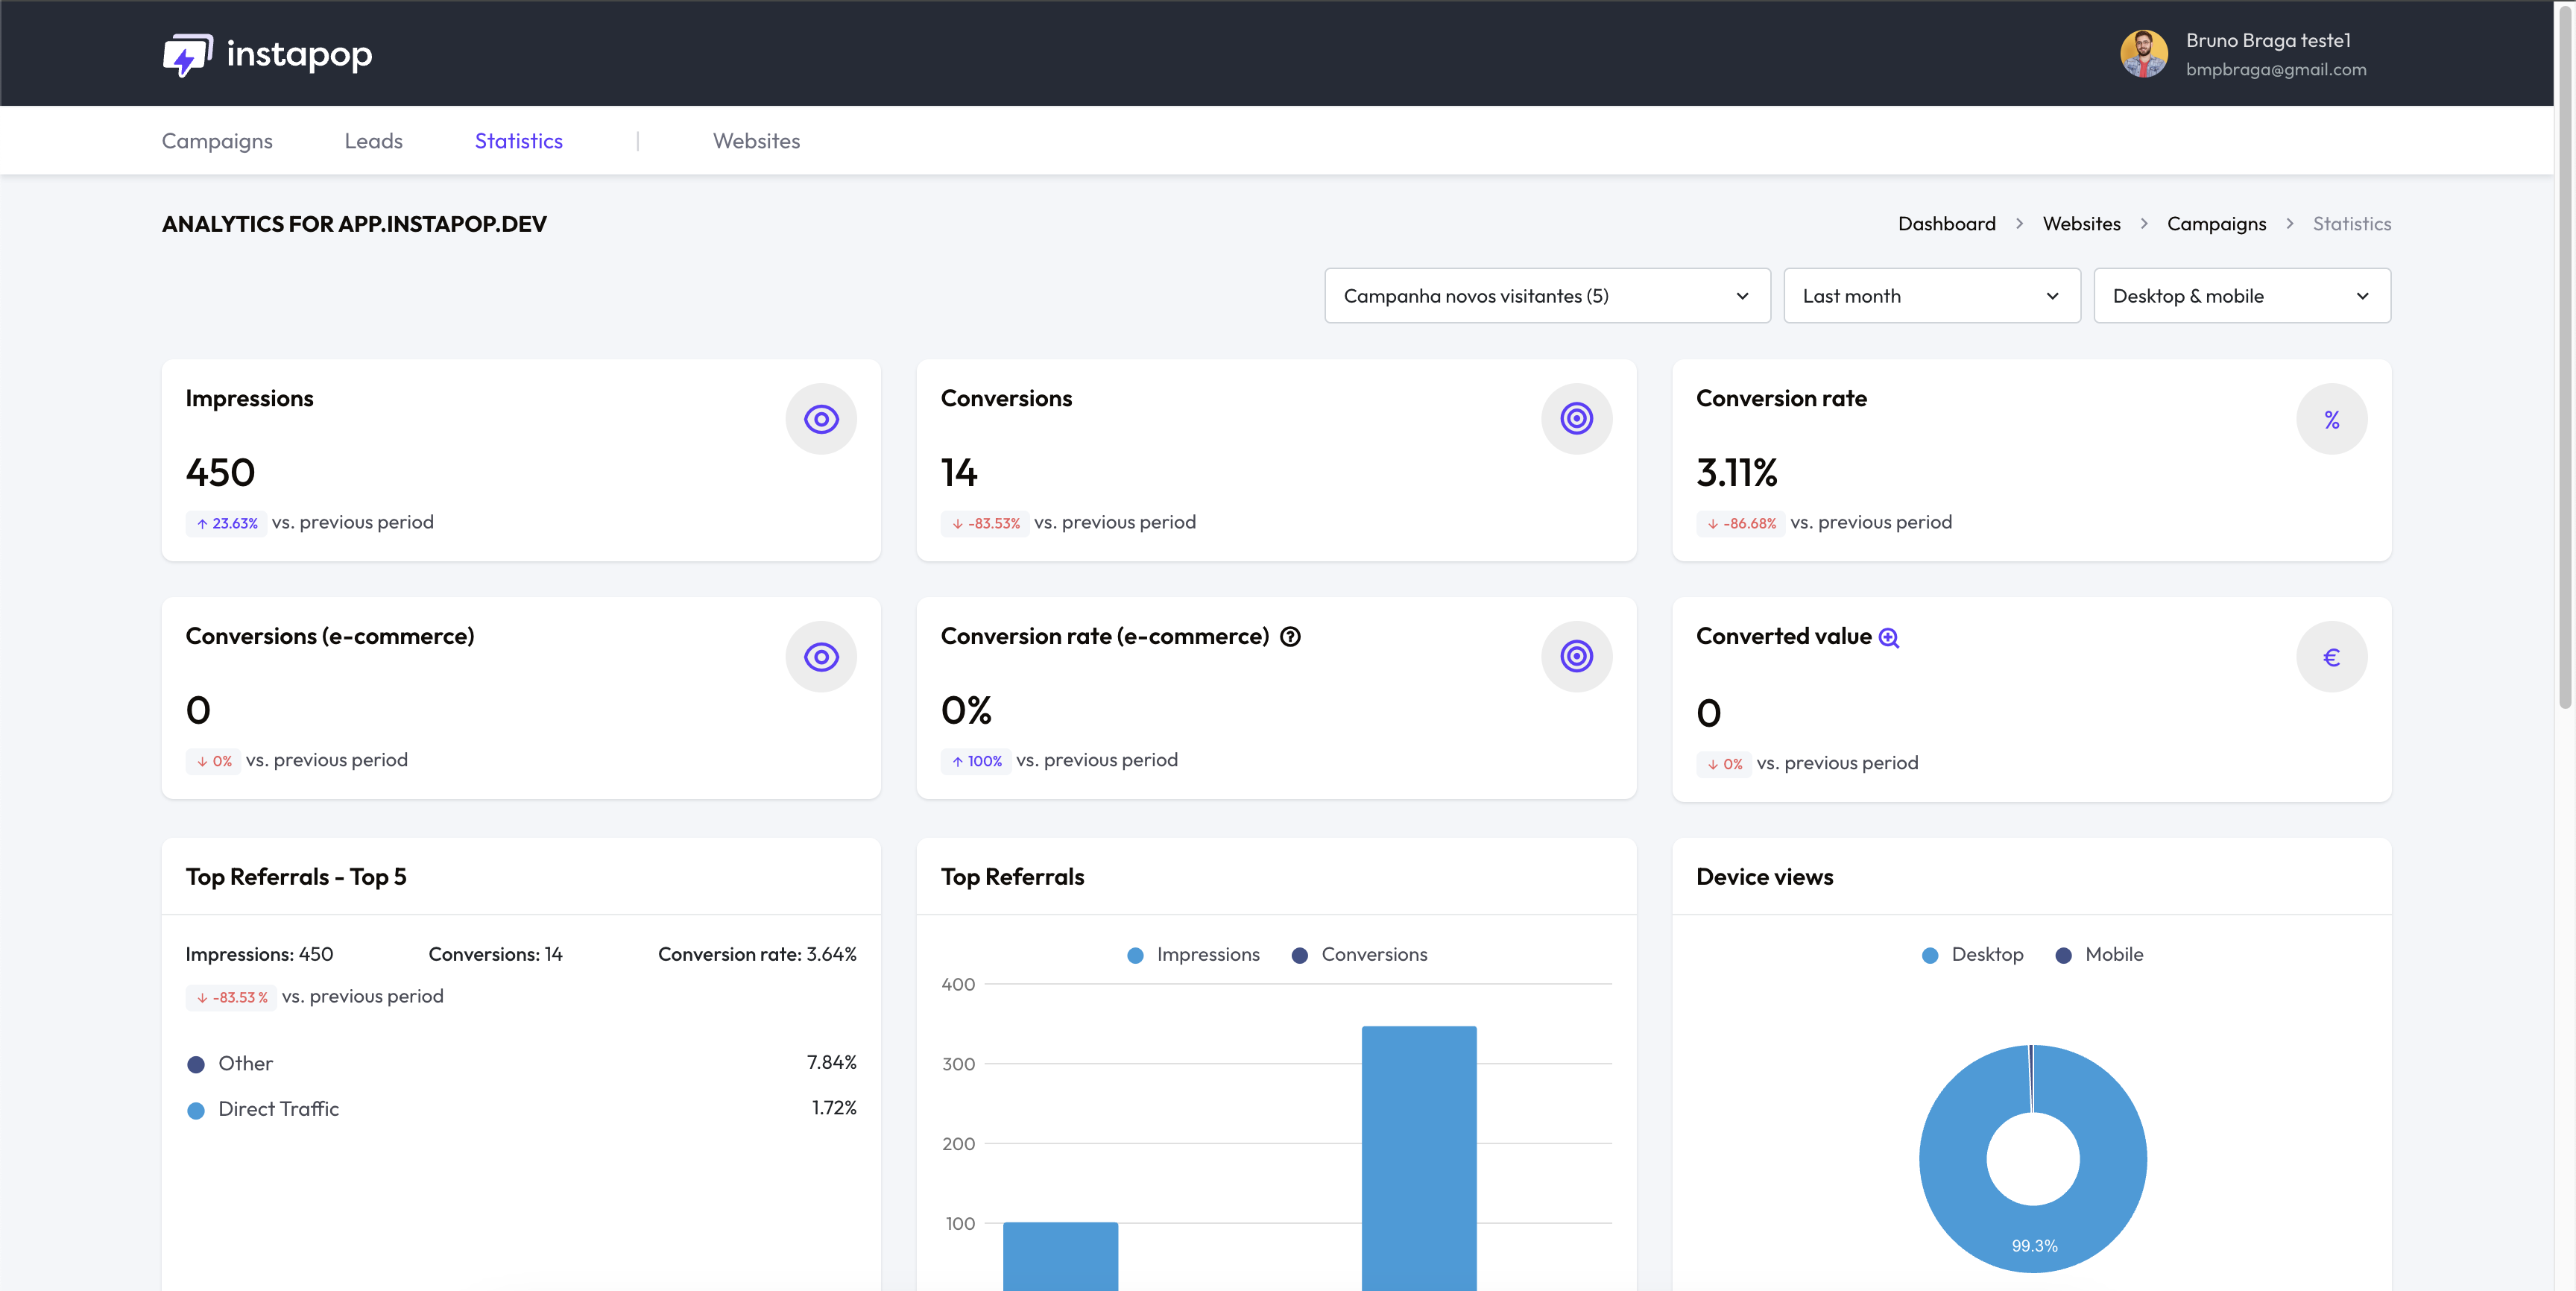Click the Conversion rate: 3.64% text

click(756, 955)
